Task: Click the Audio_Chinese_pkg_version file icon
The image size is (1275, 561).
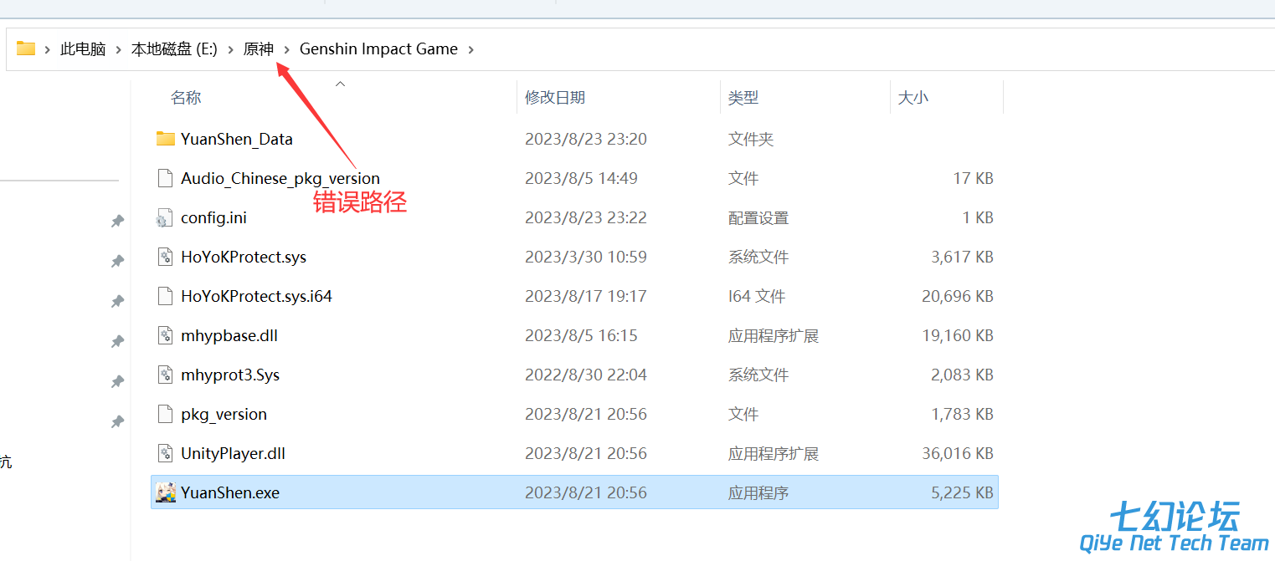Action: pyautogui.click(x=165, y=178)
